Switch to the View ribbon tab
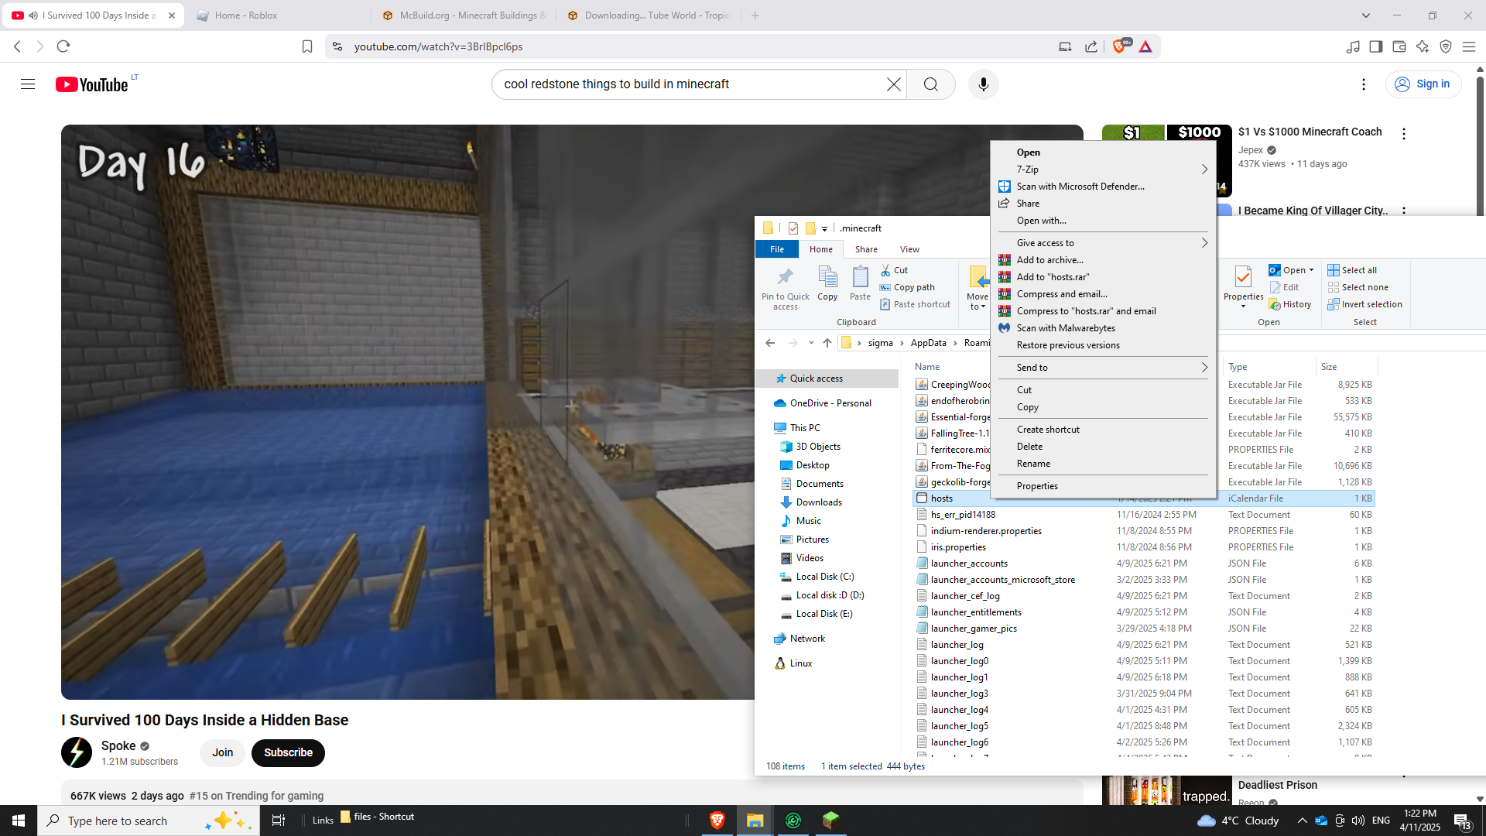Viewport: 1486px width, 836px height. coord(909,249)
